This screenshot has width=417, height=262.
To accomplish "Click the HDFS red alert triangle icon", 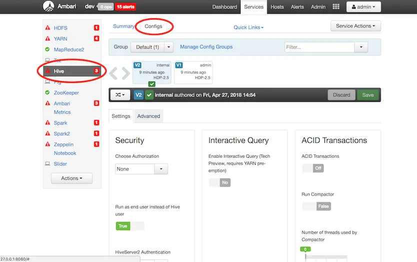I will tap(47, 27).
